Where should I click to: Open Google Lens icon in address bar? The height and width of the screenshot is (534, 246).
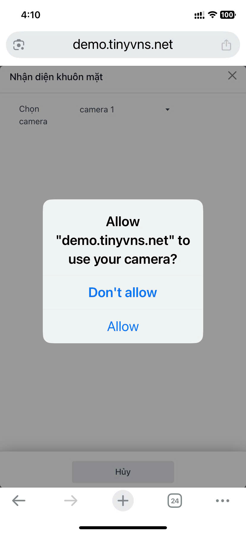click(x=19, y=45)
